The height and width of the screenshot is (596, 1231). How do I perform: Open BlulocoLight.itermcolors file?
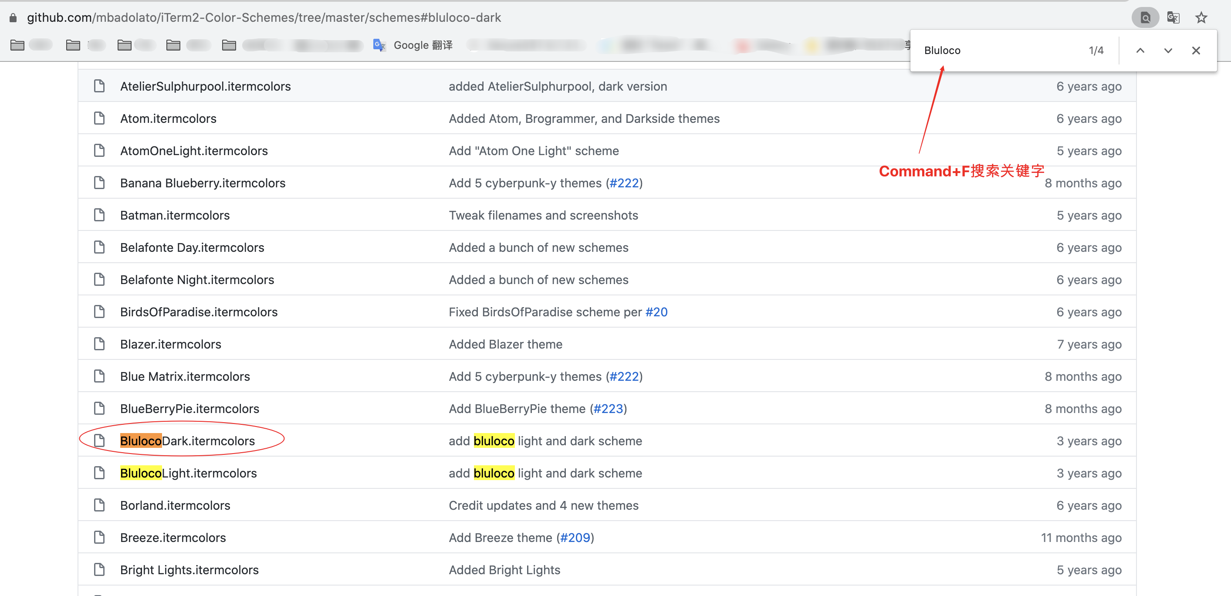pyautogui.click(x=188, y=473)
